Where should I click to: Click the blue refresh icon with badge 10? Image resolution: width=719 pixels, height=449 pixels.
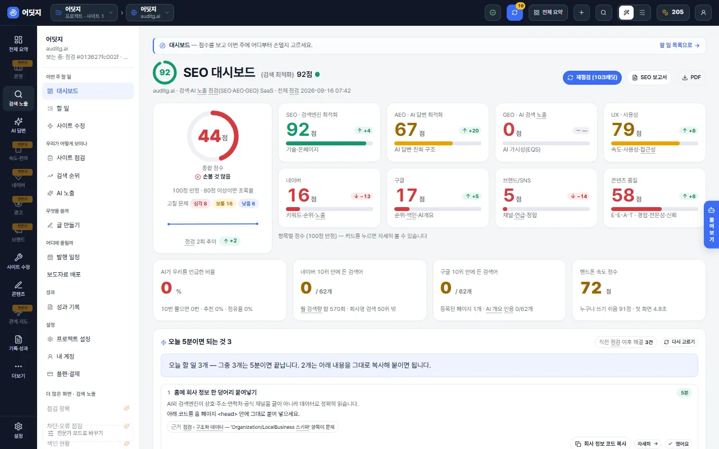coord(515,12)
